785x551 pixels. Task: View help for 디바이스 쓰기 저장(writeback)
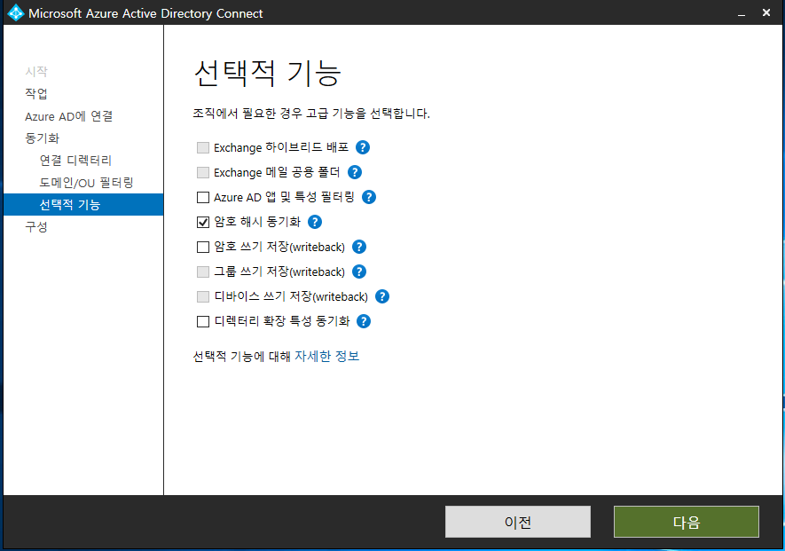click(x=382, y=296)
